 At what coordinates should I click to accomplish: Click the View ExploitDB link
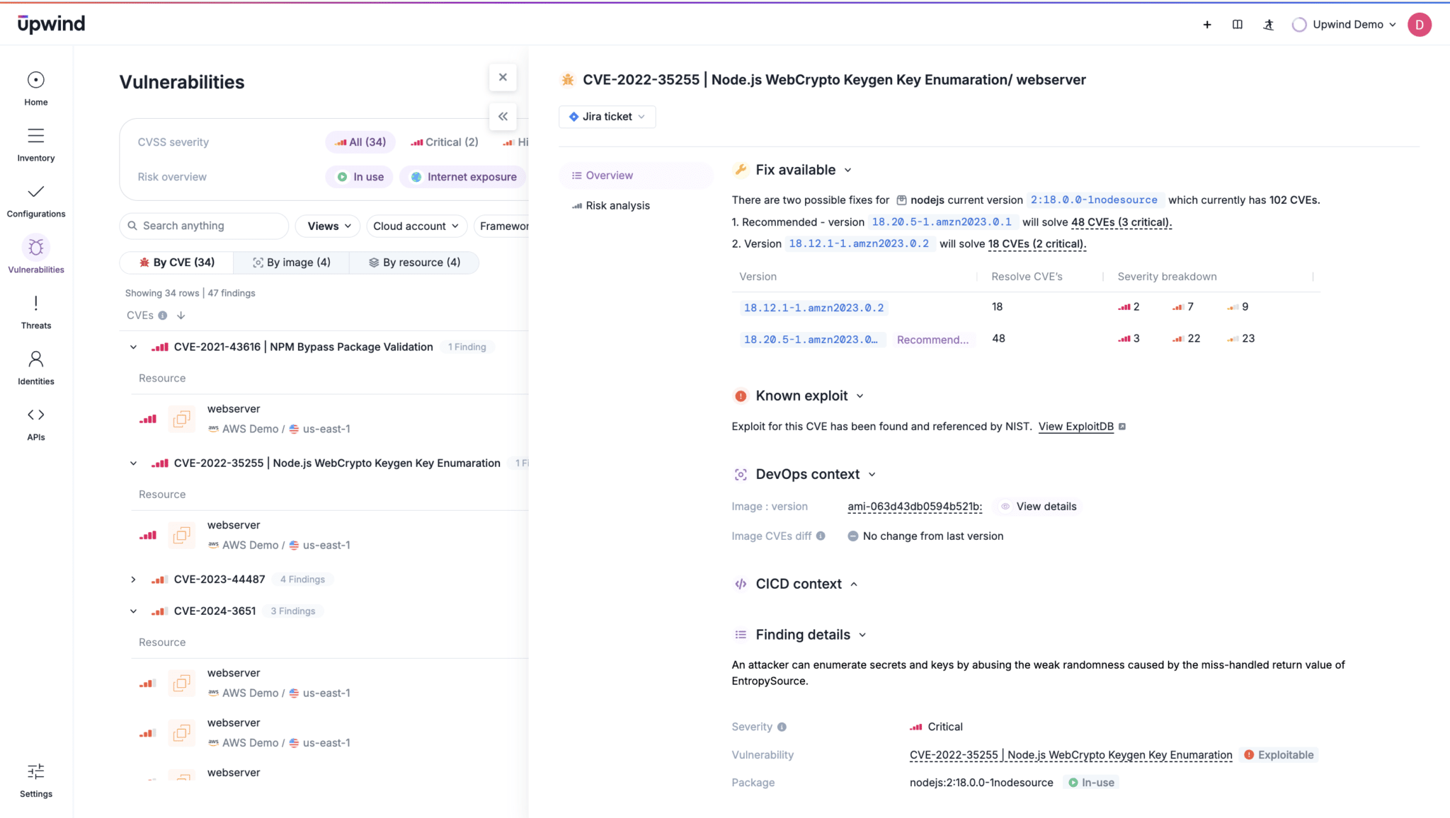click(x=1075, y=427)
